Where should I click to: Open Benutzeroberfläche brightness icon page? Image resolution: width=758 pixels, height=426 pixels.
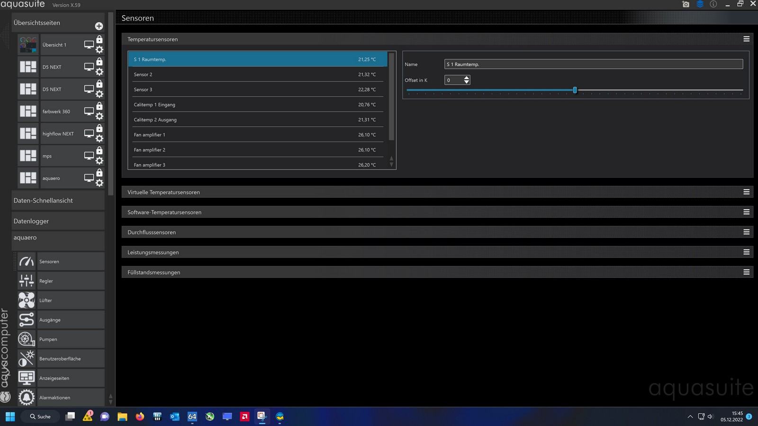click(27, 359)
